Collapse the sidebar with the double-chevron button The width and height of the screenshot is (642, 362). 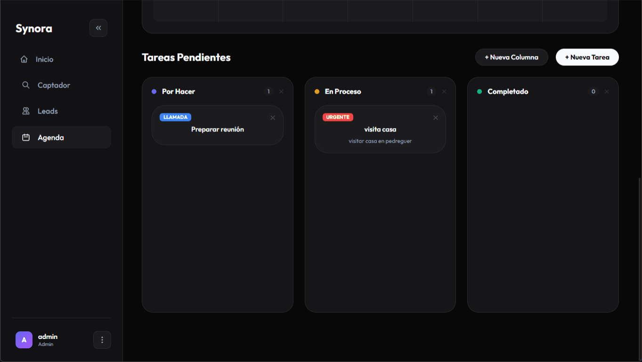click(98, 28)
